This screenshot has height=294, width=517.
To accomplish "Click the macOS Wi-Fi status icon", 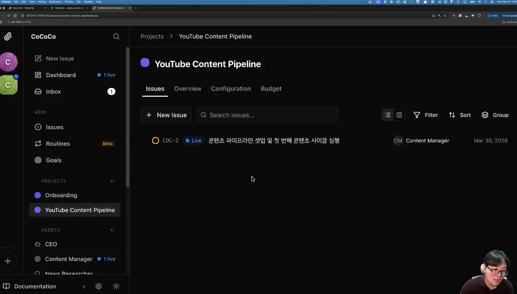I will [x=480, y=2].
